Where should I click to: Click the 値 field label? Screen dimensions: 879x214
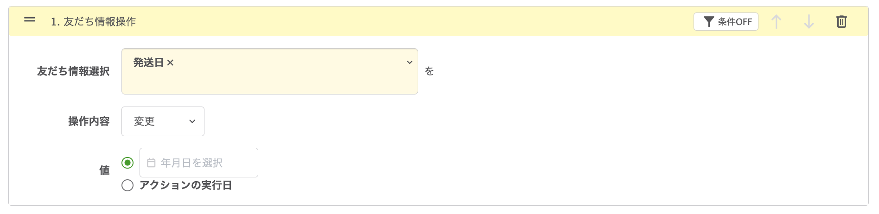(104, 170)
